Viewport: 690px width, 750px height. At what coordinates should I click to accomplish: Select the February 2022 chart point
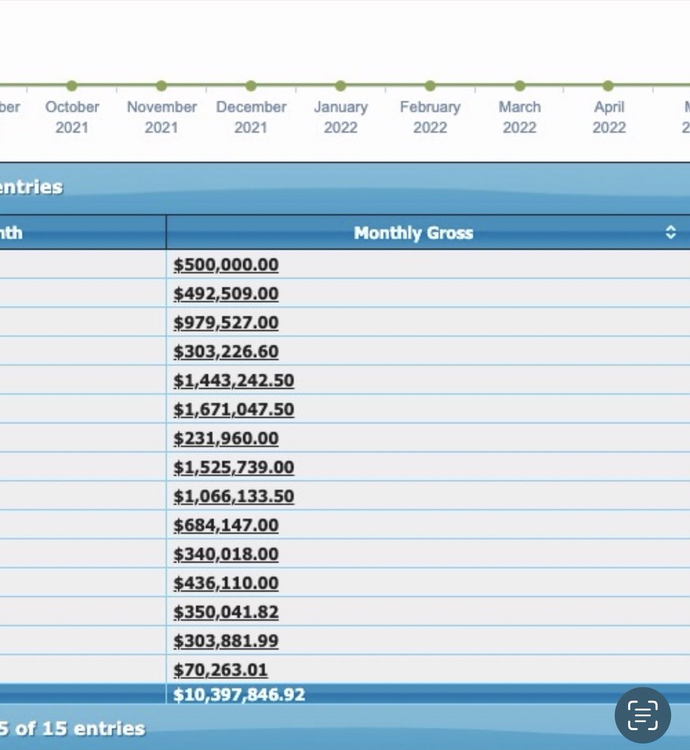(x=430, y=85)
